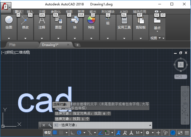The height and width of the screenshot is (137, 191).
Task: Open the 视图 panel dialog launcher arrow
Action: coord(163,38)
